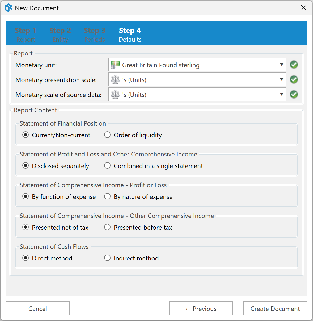The height and width of the screenshot is (321, 313).
Task: Click the 'Monetary unit:' label
Action: (36, 65)
